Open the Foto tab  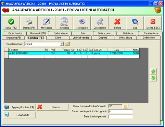[83, 33]
